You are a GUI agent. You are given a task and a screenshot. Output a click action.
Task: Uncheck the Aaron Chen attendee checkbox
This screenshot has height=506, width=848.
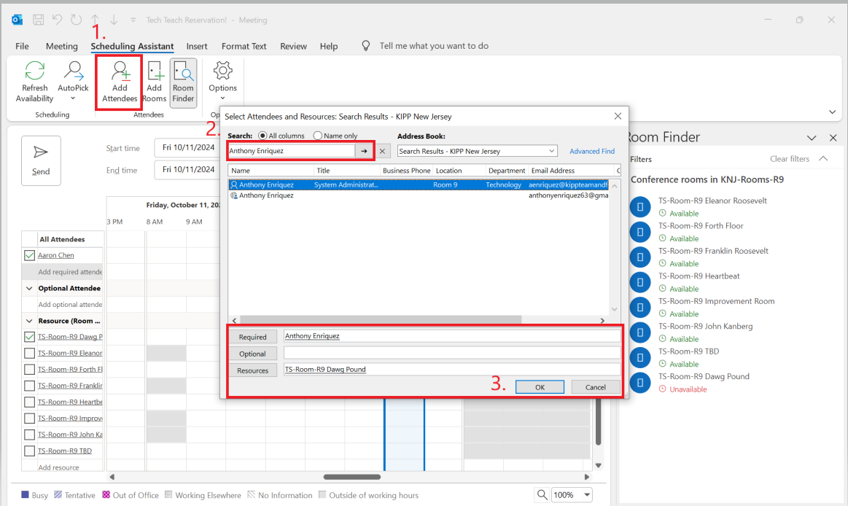click(30, 255)
